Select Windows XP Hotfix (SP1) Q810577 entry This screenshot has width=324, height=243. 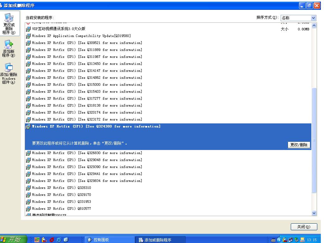168,209
